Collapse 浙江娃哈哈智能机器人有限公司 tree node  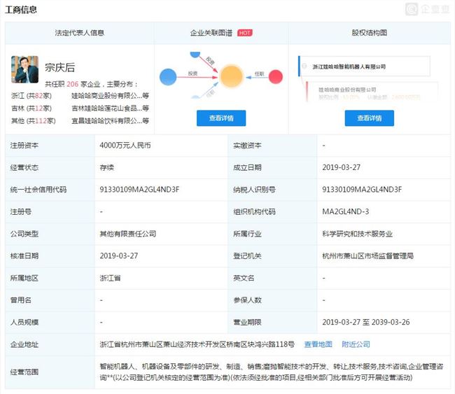[x=304, y=66]
